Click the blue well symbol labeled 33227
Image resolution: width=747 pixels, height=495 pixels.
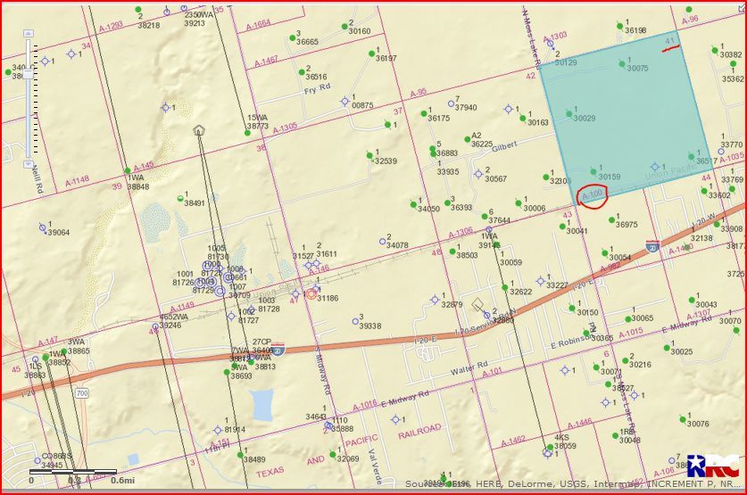[x=540, y=281]
